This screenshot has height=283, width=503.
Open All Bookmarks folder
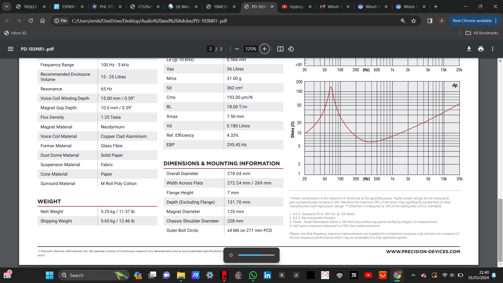(482, 33)
